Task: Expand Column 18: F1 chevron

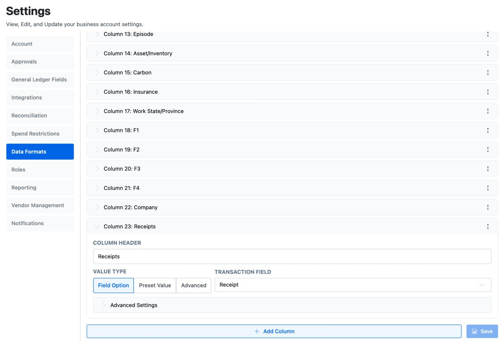Action: (x=97, y=131)
